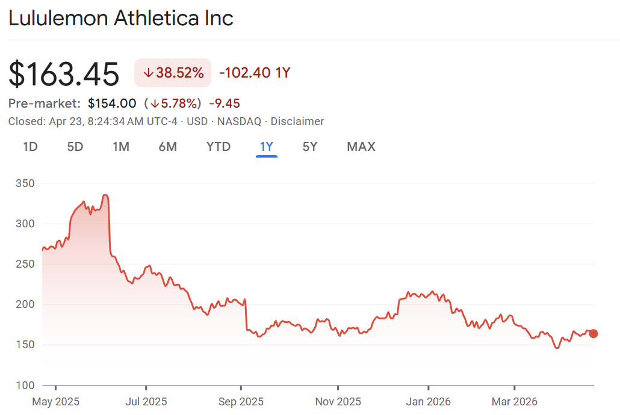Click the Sep 2025 axis label
The width and height of the screenshot is (620, 415).
[x=241, y=401]
